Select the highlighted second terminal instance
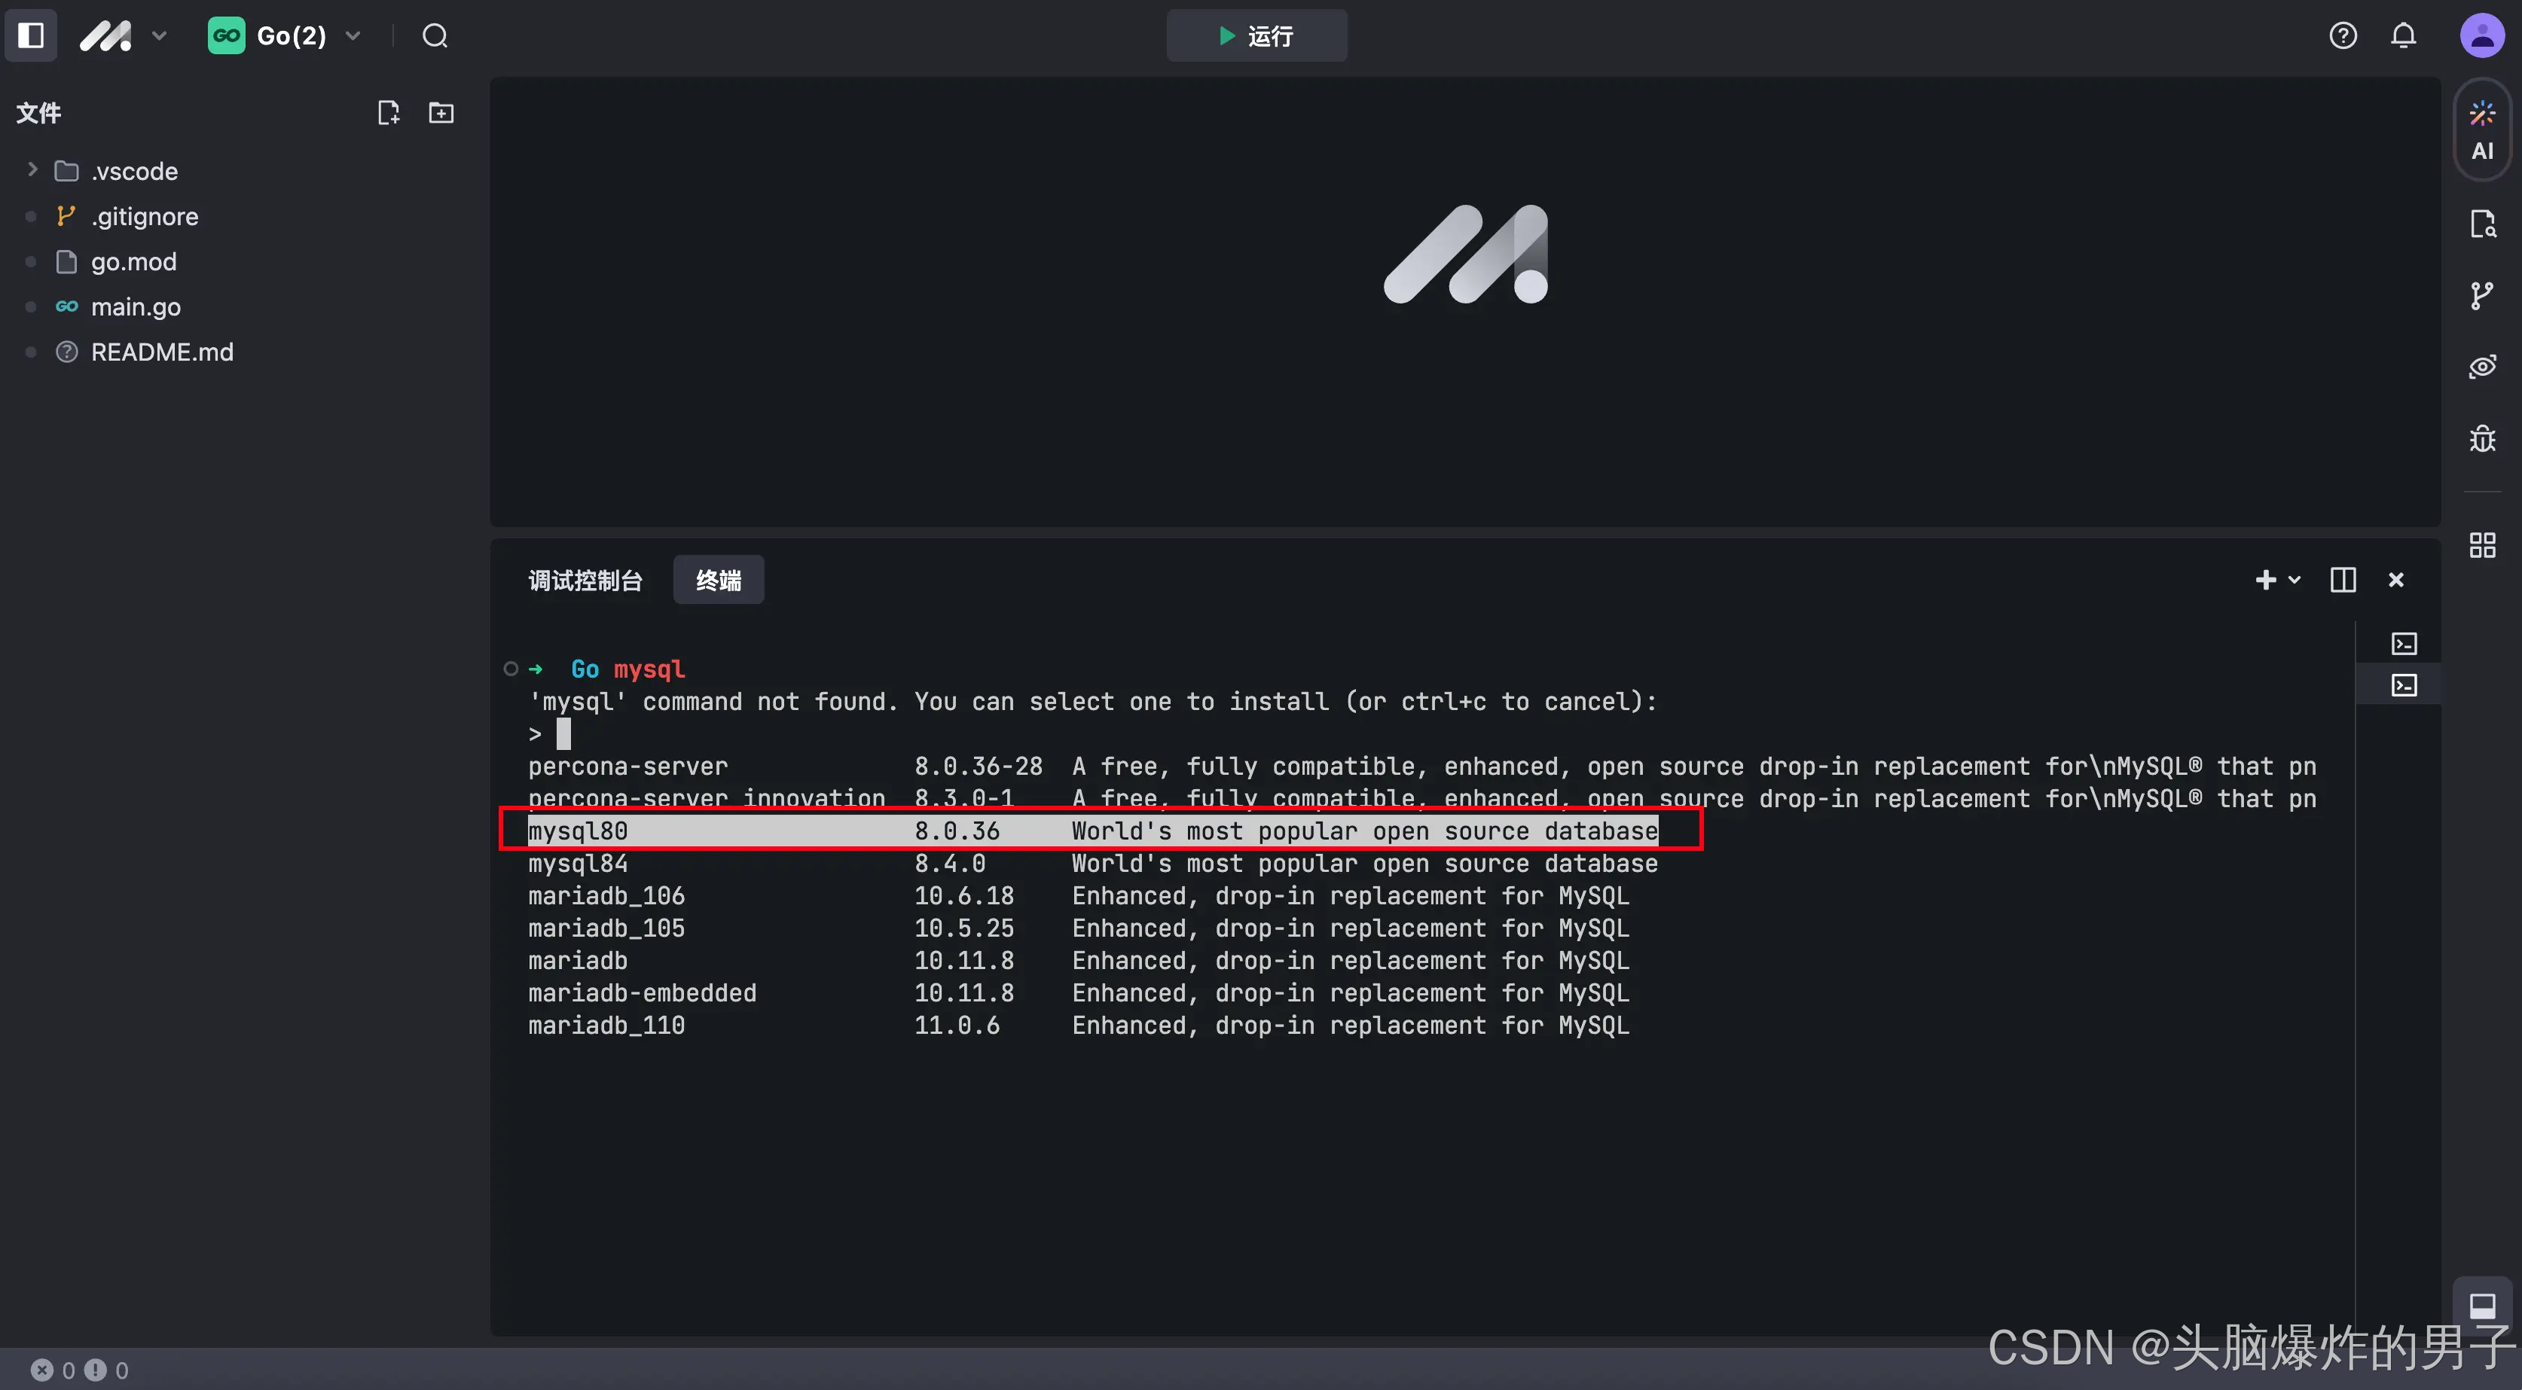 [2404, 684]
